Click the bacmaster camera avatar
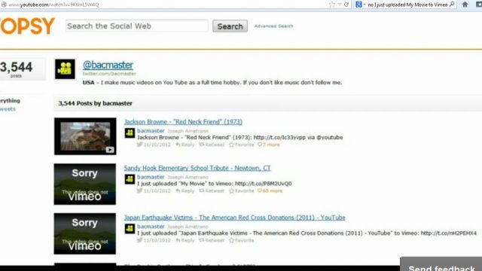 (x=65, y=69)
